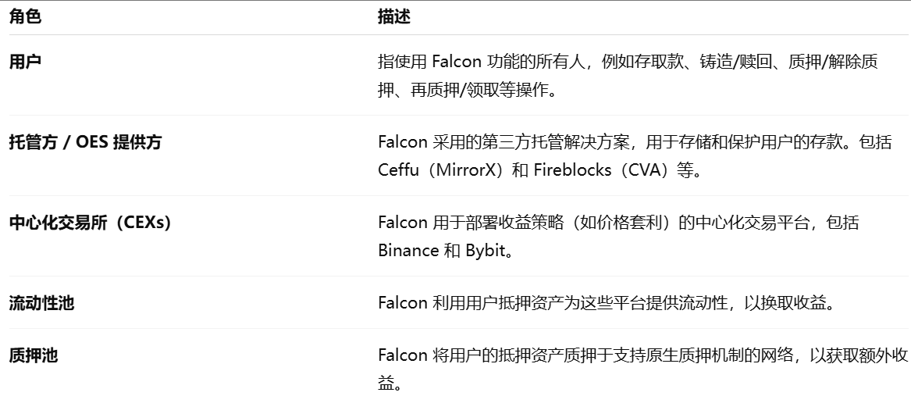Click the word Binance in description
The image size is (911, 396).
[x=408, y=251]
